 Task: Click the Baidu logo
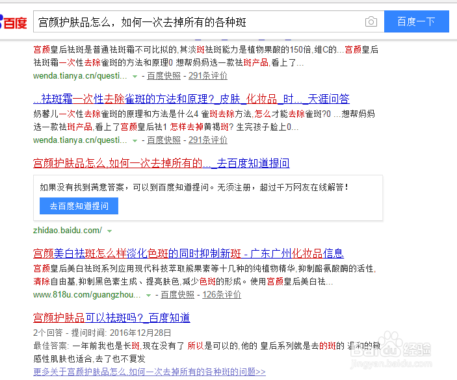(14, 22)
